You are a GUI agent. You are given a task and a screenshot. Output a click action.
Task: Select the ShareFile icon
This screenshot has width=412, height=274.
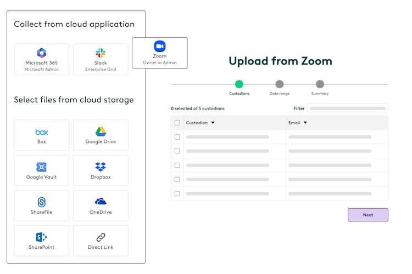point(42,202)
